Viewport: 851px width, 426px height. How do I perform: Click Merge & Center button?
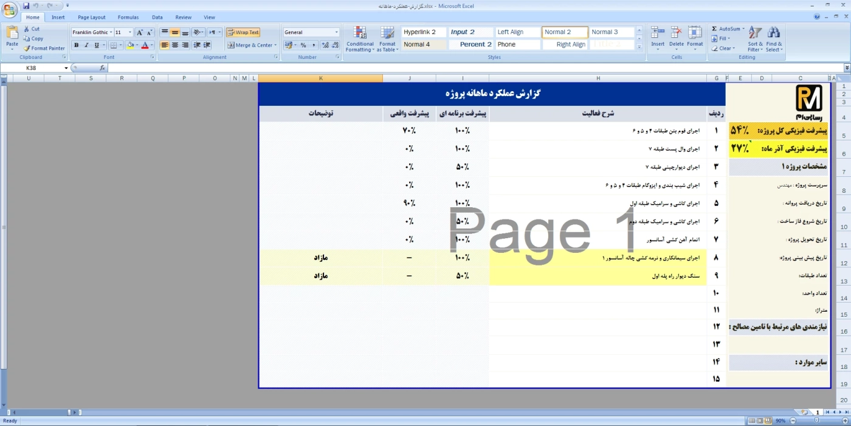(x=252, y=45)
